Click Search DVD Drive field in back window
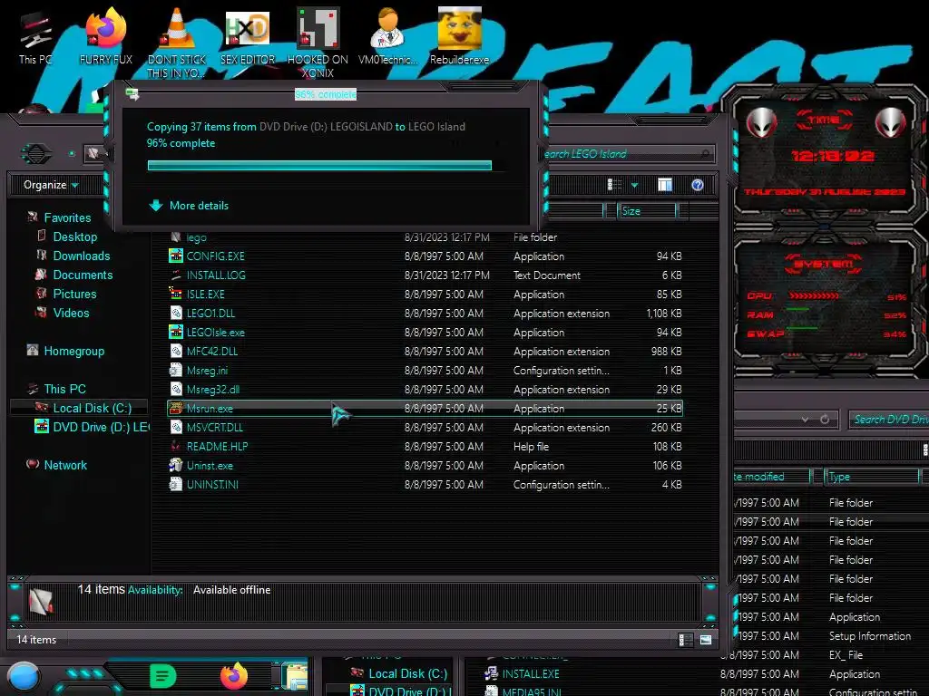The image size is (929, 696). [x=889, y=420]
